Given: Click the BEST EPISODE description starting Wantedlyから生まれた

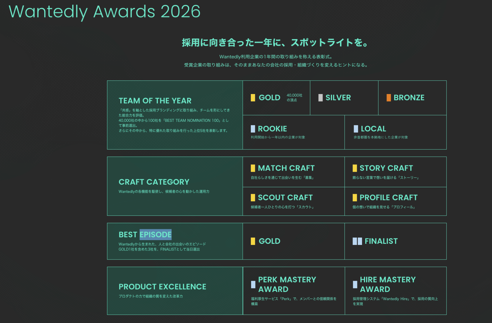Looking at the screenshot, I should [162, 247].
